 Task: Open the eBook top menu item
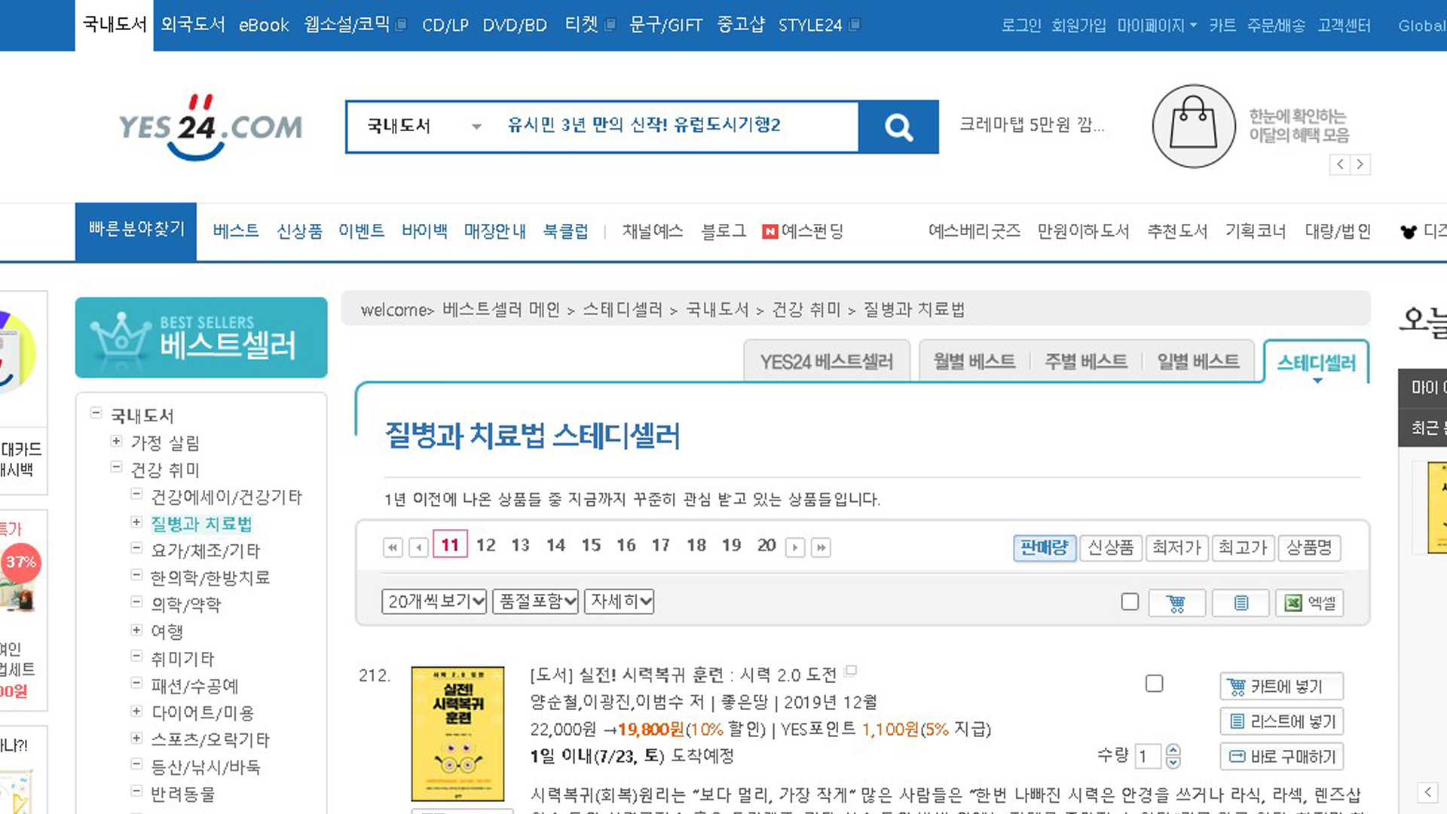[264, 26]
